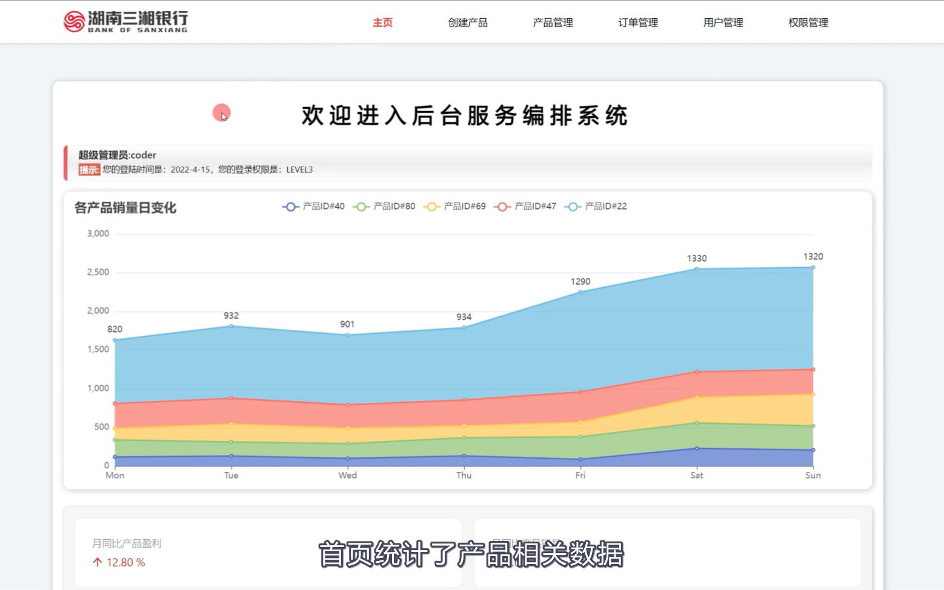Click the up arrow beside 12.80 %
Image resolution: width=944 pixels, height=590 pixels.
[97, 563]
